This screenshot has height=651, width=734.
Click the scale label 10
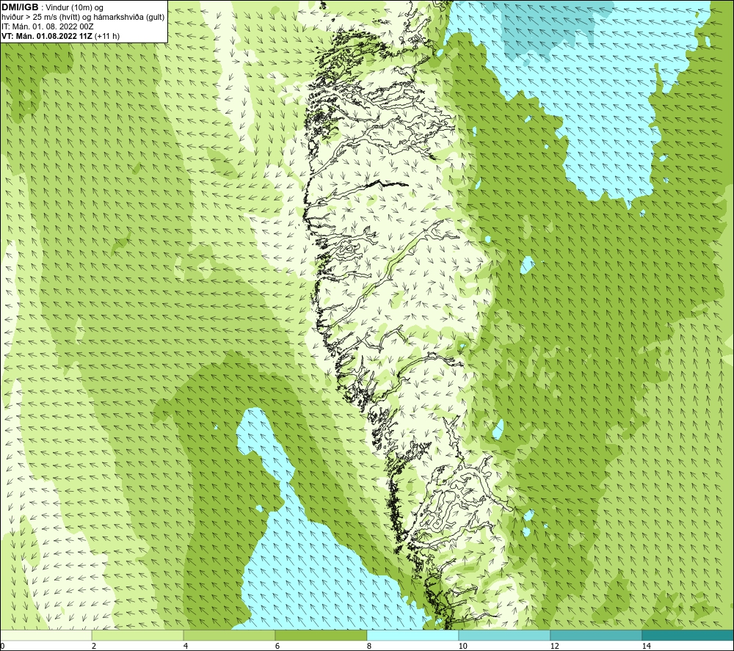pyautogui.click(x=462, y=646)
